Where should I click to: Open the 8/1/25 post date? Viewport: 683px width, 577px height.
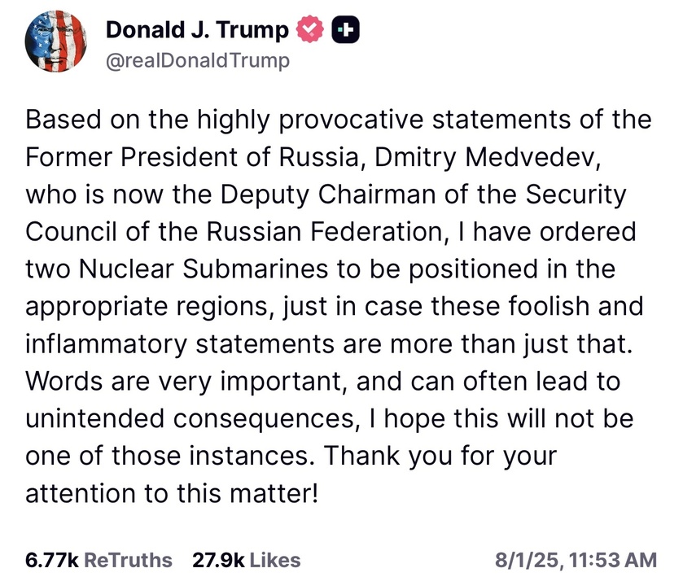[526, 560]
